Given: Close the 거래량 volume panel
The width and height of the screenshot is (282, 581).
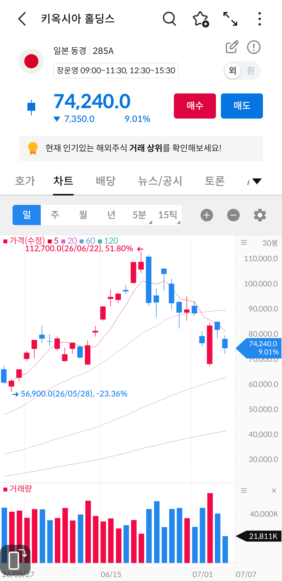Looking at the screenshot, I should tap(274, 490).
